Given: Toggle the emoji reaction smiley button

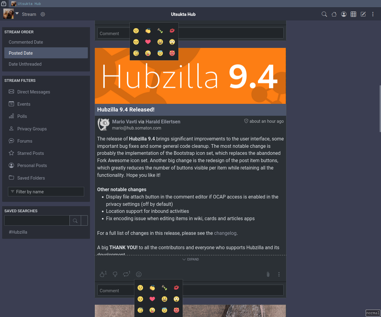Looking at the screenshot, I should click(139, 274).
